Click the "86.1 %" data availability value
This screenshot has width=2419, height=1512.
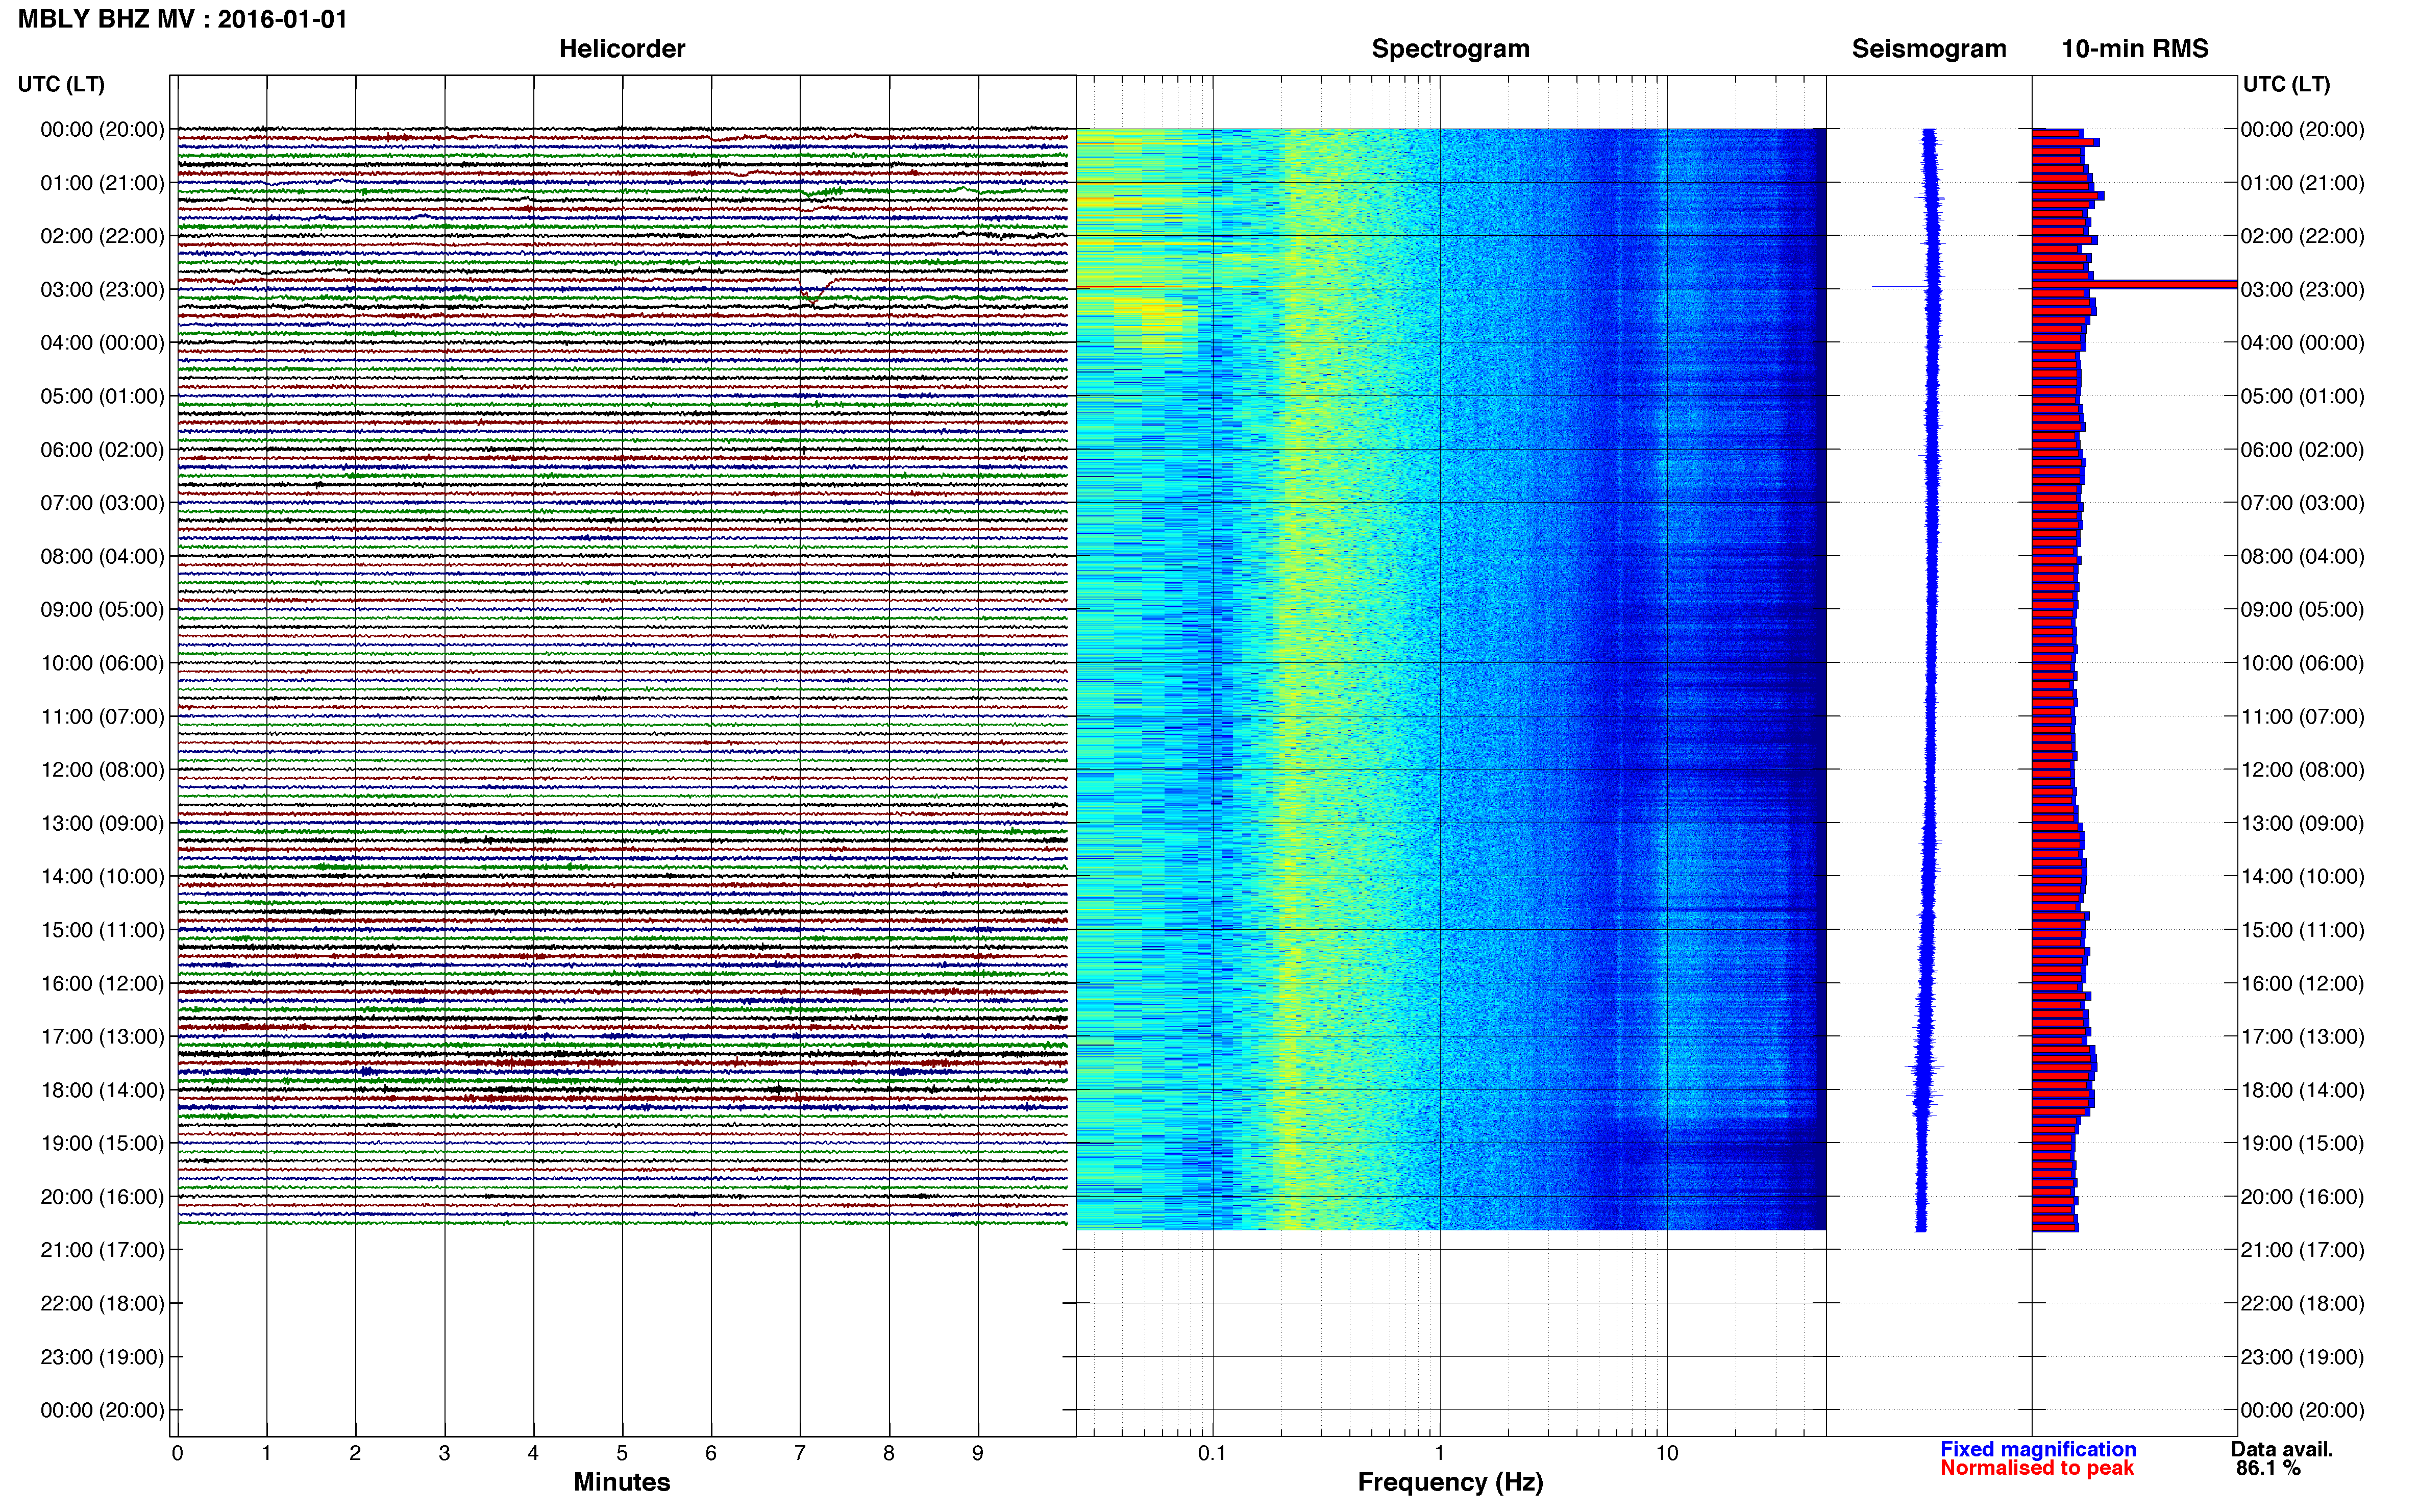pos(2268,1468)
